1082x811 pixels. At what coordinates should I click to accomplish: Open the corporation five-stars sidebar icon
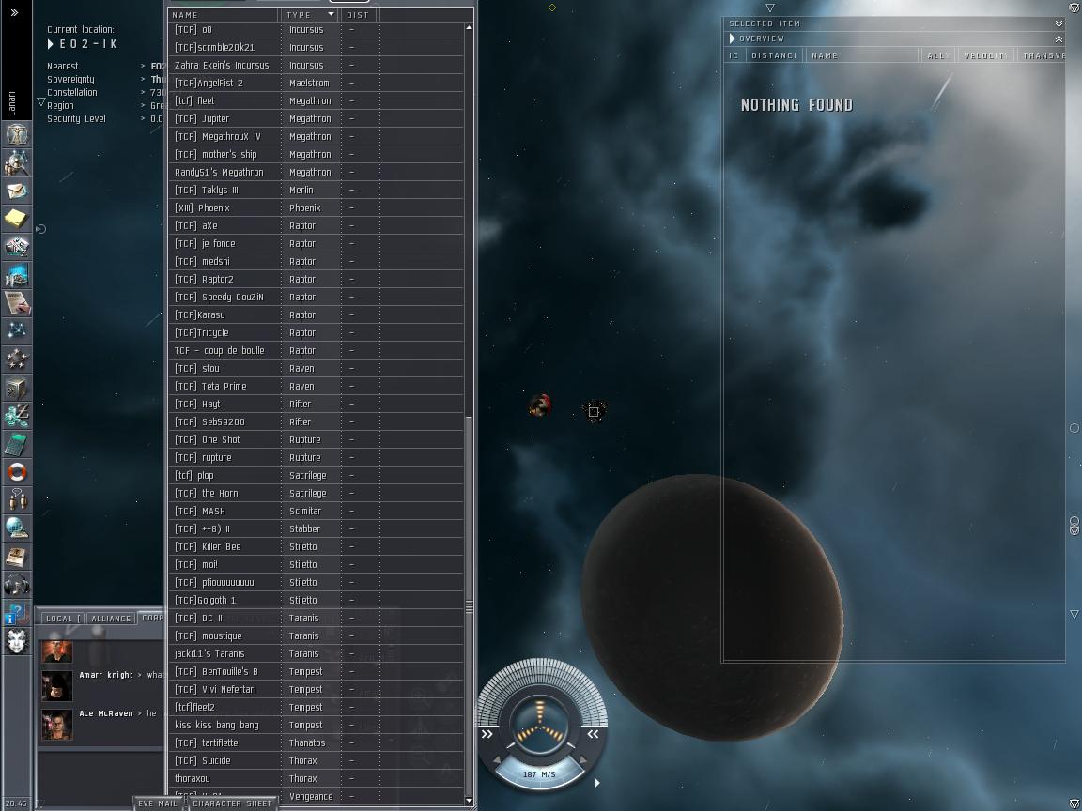pos(17,360)
